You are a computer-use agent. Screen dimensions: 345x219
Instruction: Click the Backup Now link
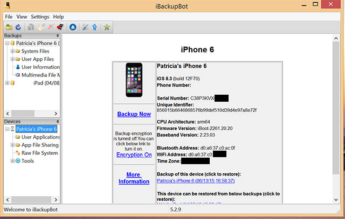point(134,114)
